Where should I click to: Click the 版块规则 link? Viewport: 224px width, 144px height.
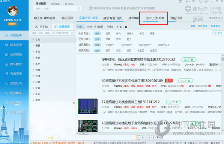tap(203, 26)
